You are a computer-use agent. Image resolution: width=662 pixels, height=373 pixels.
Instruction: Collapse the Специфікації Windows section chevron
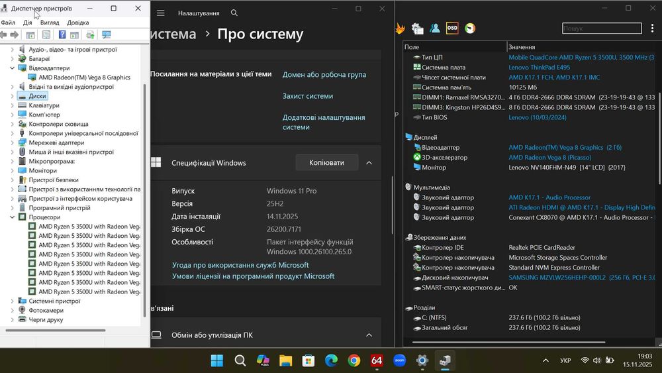[369, 162]
